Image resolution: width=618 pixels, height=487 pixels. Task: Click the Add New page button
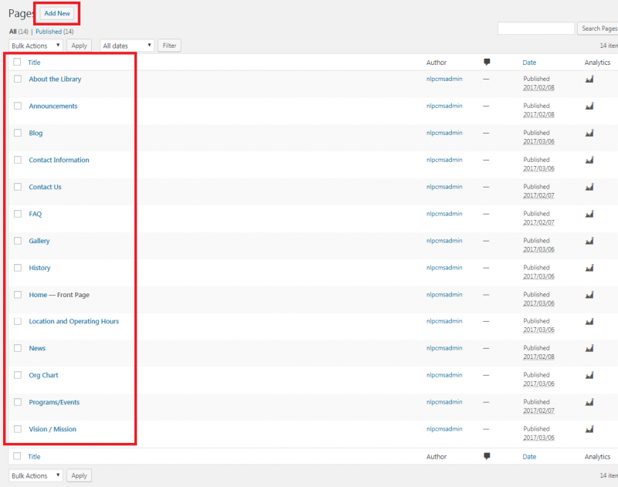pyautogui.click(x=56, y=13)
